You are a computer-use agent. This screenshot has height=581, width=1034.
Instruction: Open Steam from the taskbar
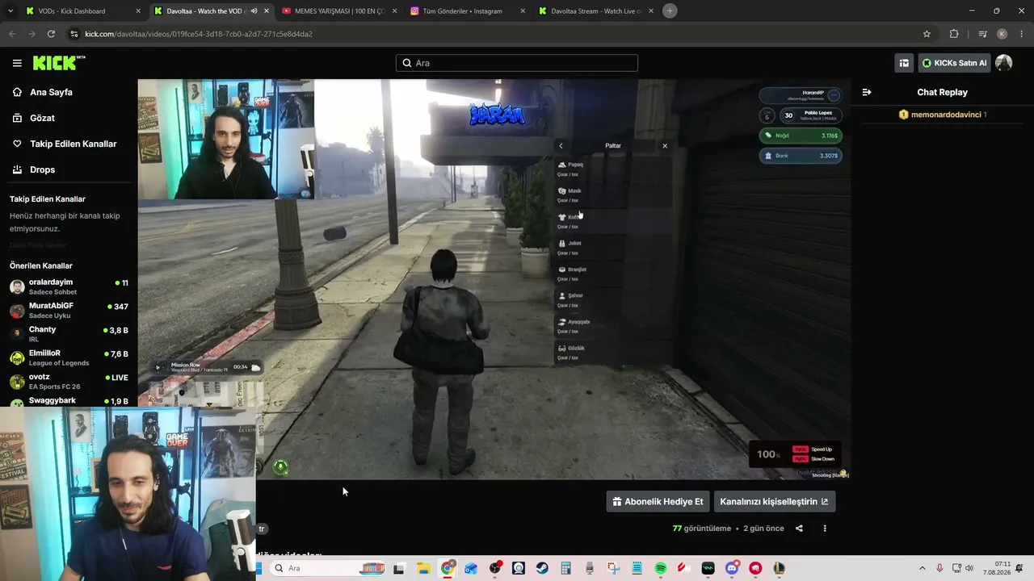click(x=542, y=568)
